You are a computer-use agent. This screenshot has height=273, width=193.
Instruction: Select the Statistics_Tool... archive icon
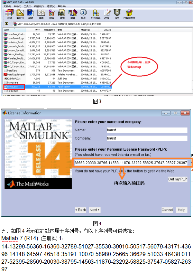tap(6, 42)
